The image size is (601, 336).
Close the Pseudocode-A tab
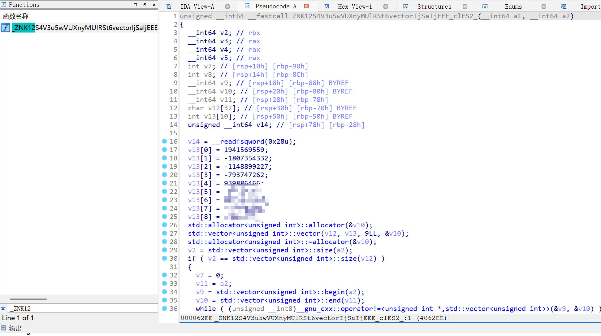[306, 6]
